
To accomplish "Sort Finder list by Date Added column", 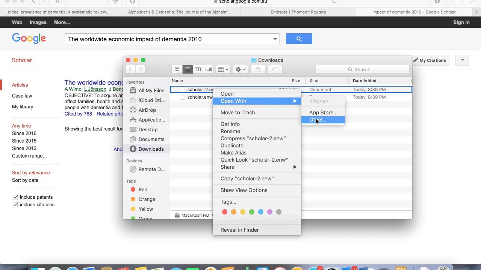I will tap(381, 81).
